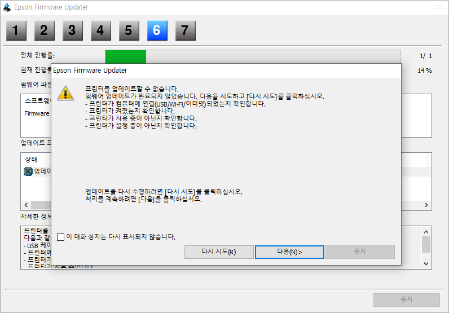Click step 4 indicator icon
449x313 pixels.
[101, 30]
